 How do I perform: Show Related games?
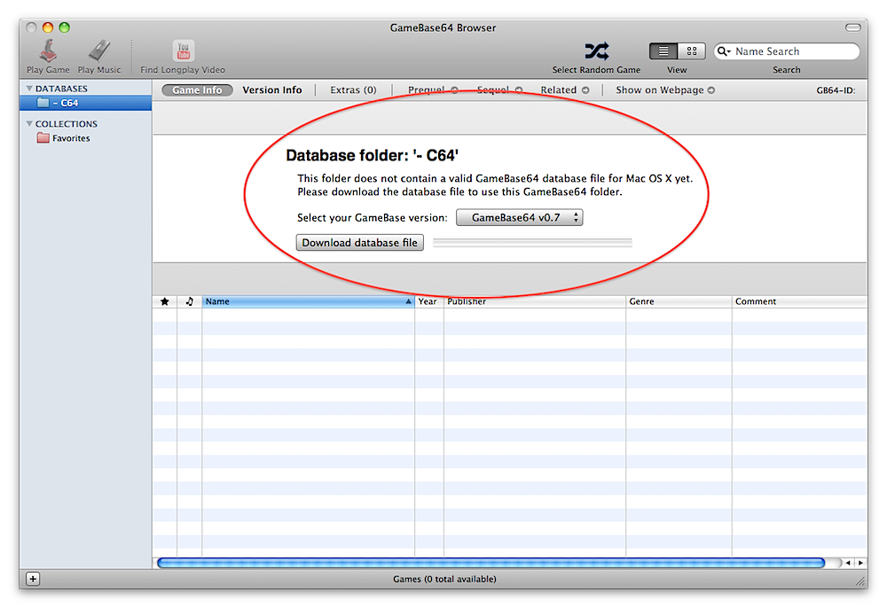(564, 90)
